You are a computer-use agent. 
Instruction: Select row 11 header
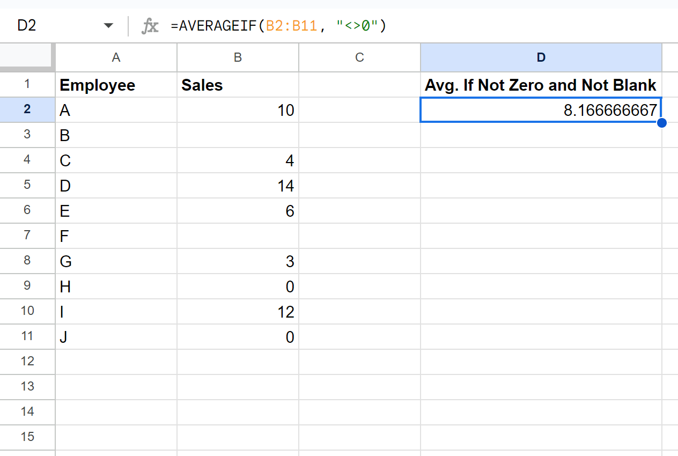coord(27,336)
